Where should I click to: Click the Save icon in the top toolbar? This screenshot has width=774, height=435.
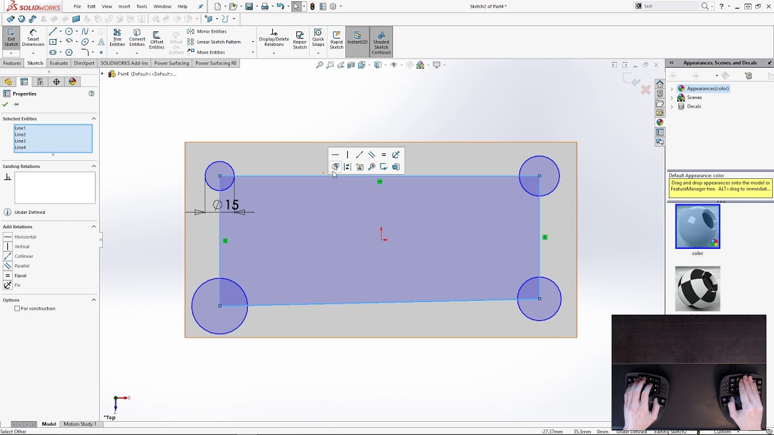249,7
